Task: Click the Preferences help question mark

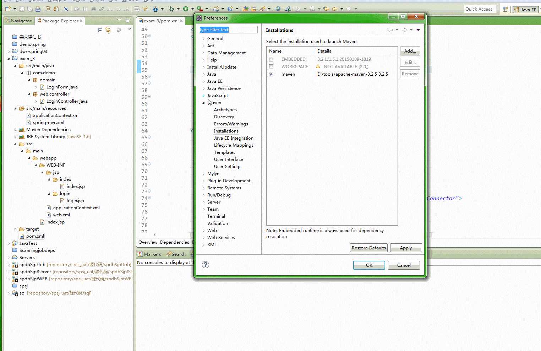Action: click(x=206, y=265)
